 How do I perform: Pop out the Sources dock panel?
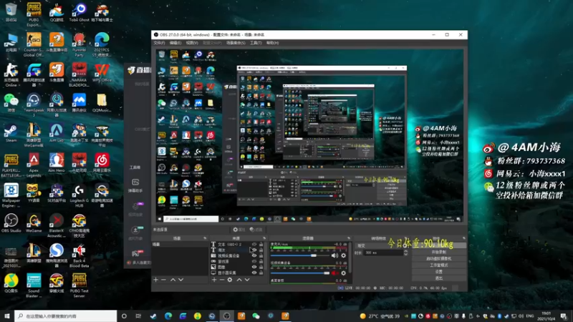click(264, 238)
